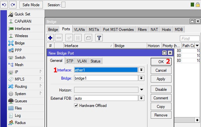Switch to MSTIs tab
The image size is (201, 127).
point(94,30)
